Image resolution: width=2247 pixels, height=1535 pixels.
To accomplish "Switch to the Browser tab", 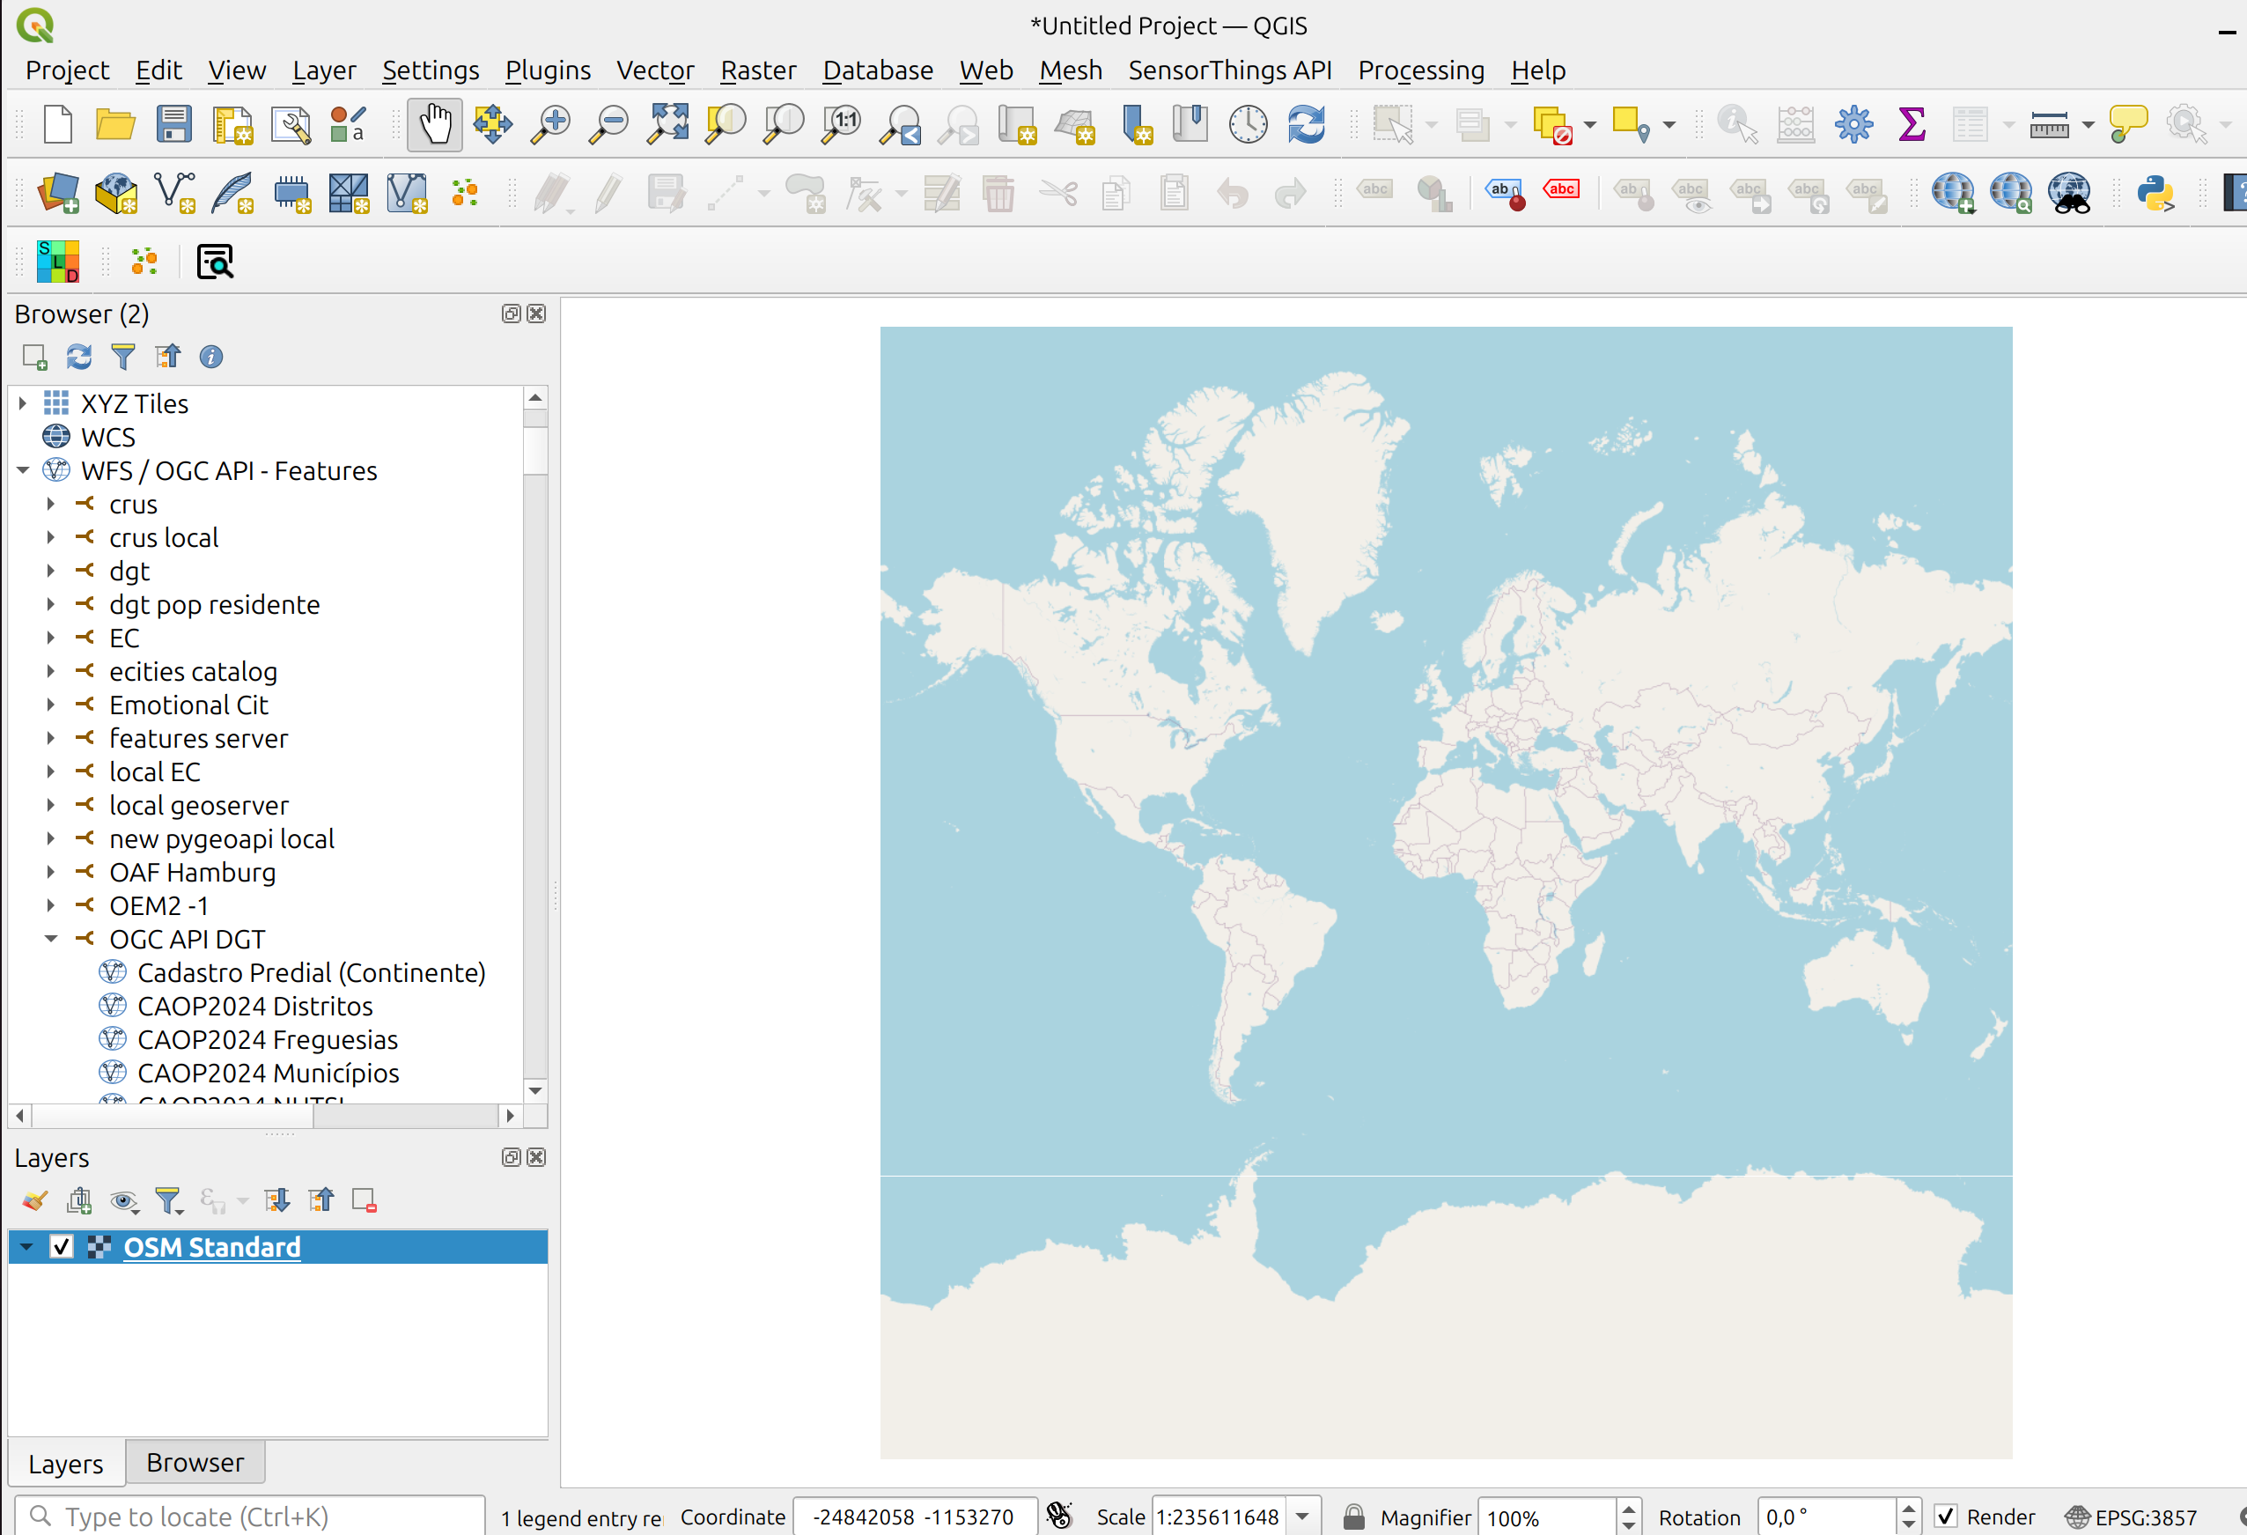I will [195, 1463].
